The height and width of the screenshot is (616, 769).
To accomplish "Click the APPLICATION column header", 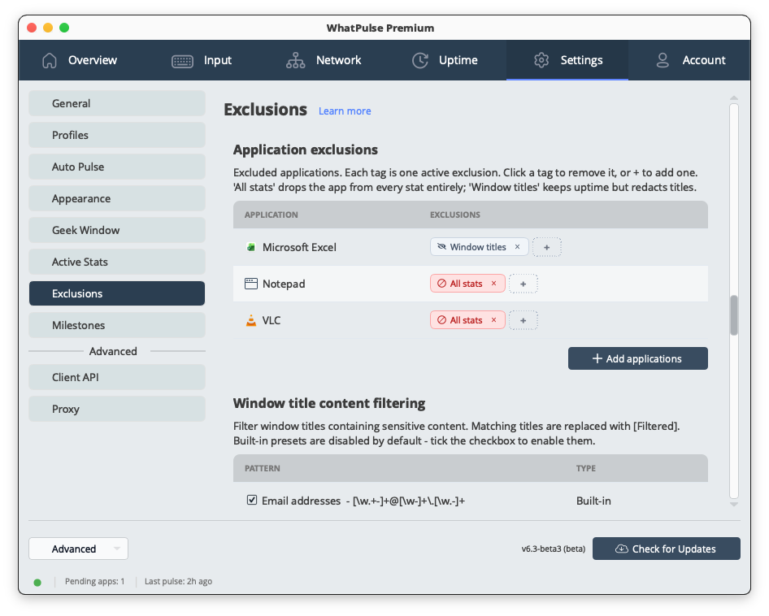I will point(272,215).
